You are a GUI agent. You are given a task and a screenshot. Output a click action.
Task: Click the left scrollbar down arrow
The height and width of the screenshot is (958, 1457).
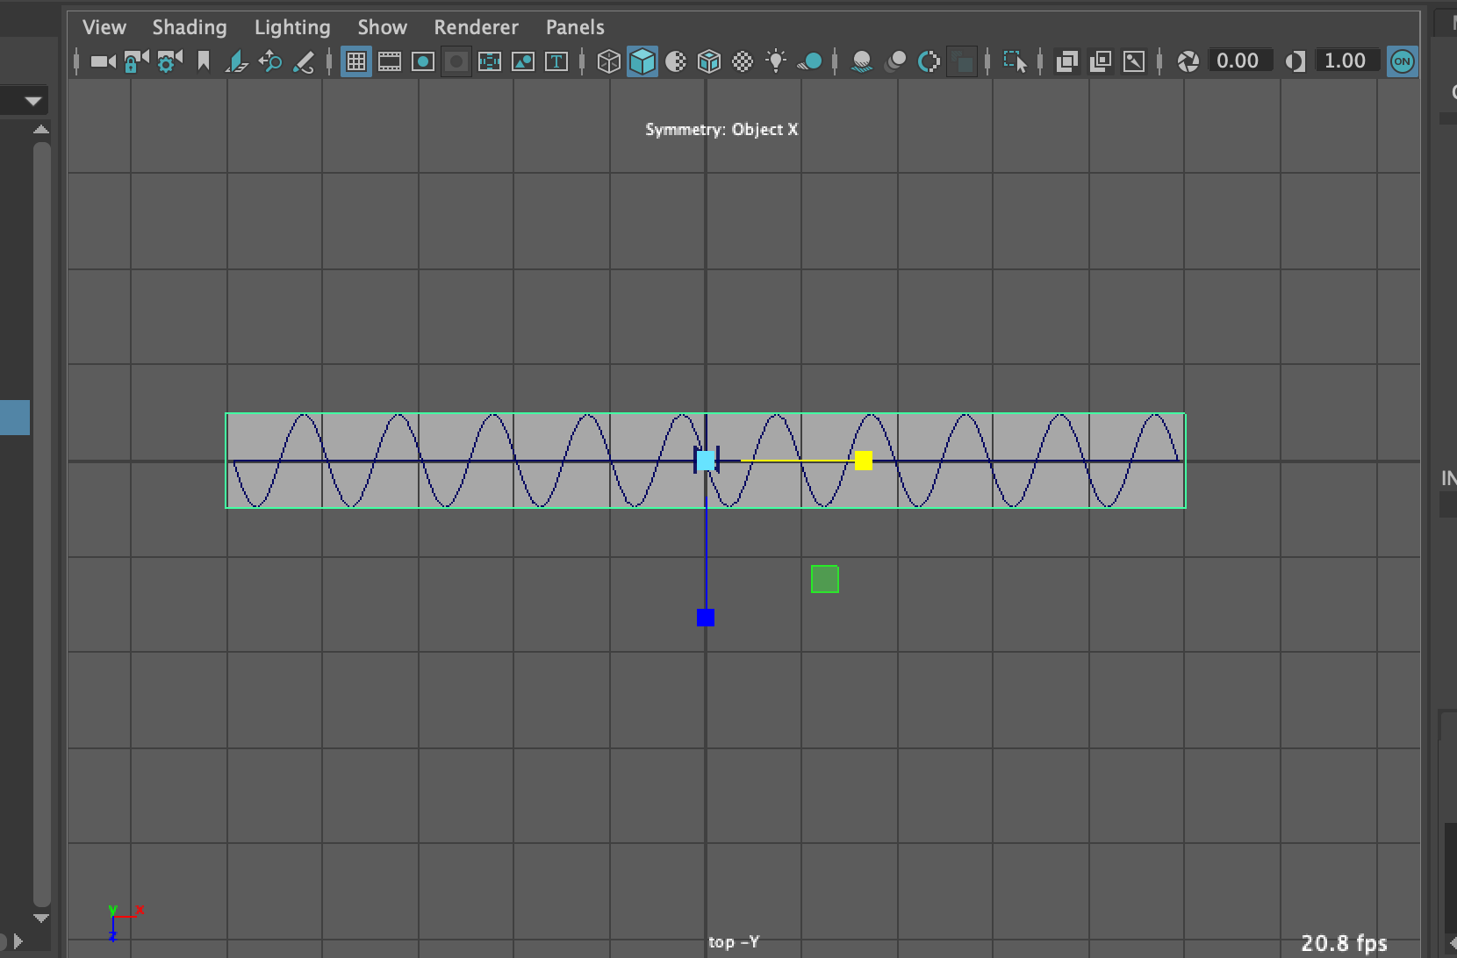(41, 918)
